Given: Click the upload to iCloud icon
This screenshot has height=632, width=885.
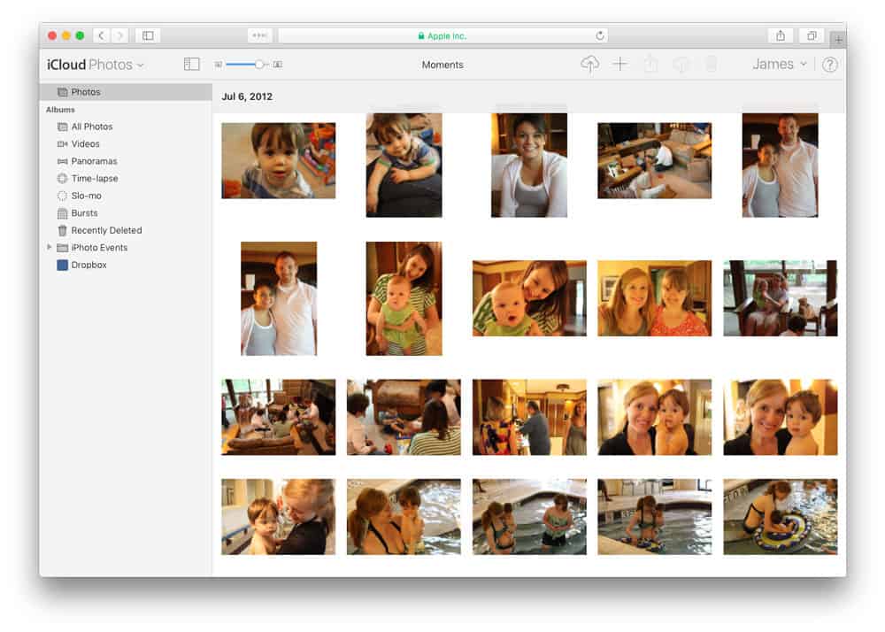Looking at the screenshot, I should click(x=589, y=64).
